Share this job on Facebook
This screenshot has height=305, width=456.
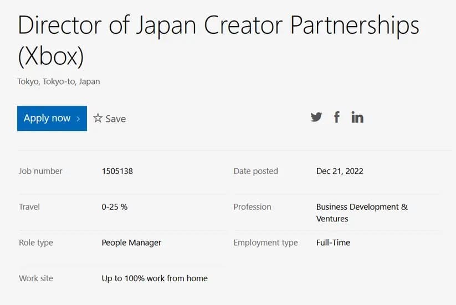click(x=336, y=117)
